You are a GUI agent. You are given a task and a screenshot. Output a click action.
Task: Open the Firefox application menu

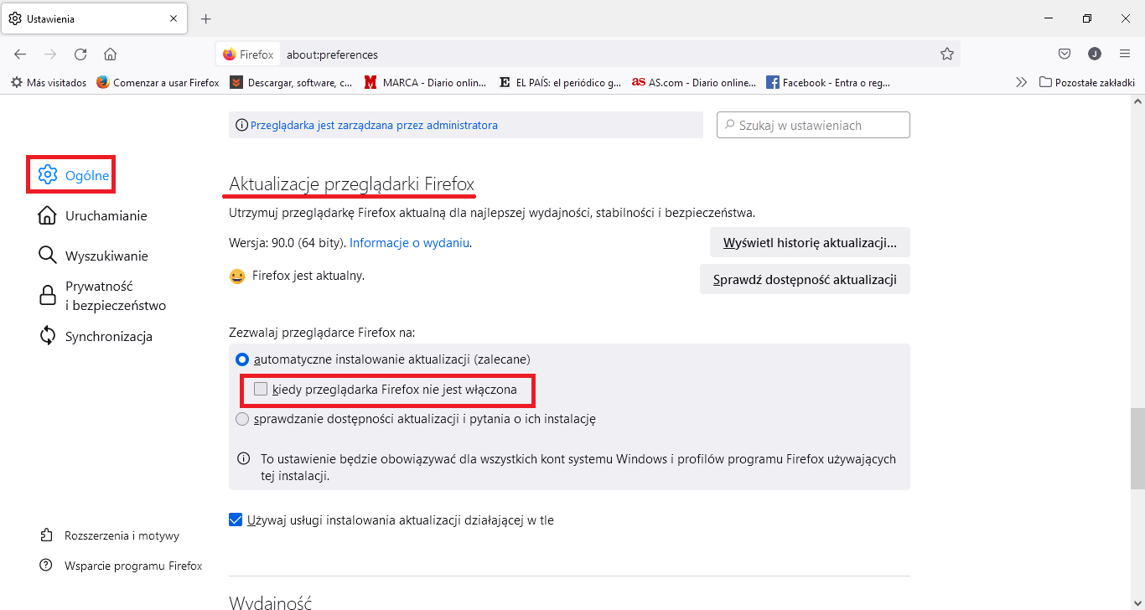click(1125, 54)
